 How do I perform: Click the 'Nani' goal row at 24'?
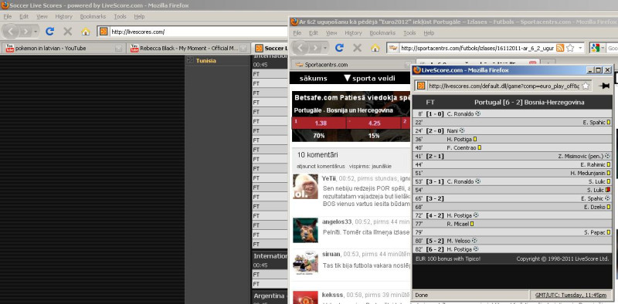[x=512, y=130]
